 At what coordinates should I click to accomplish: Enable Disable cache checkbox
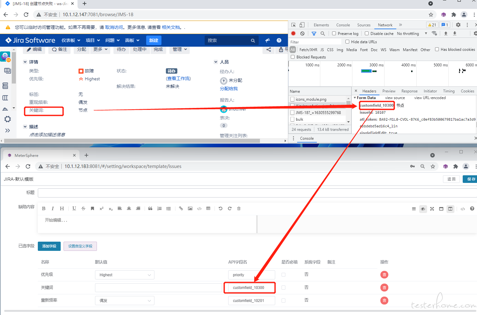coord(367,33)
